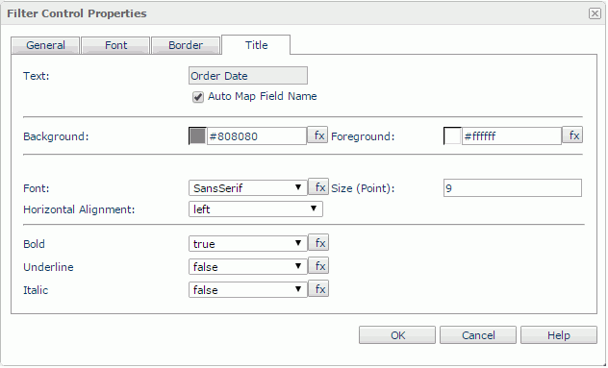
Task: Click the Size (Point) input field
Action: 513,188
